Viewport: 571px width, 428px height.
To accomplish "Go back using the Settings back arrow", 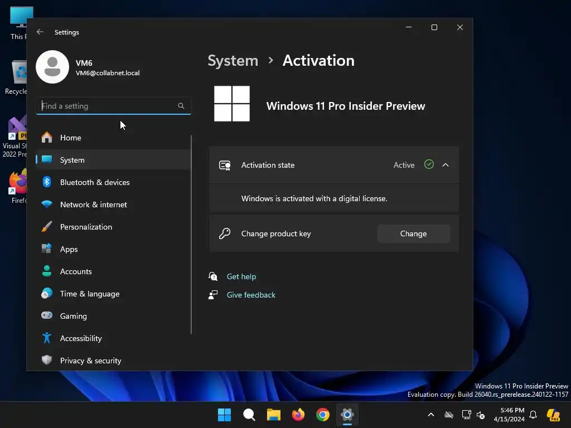I will pyautogui.click(x=40, y=32).
